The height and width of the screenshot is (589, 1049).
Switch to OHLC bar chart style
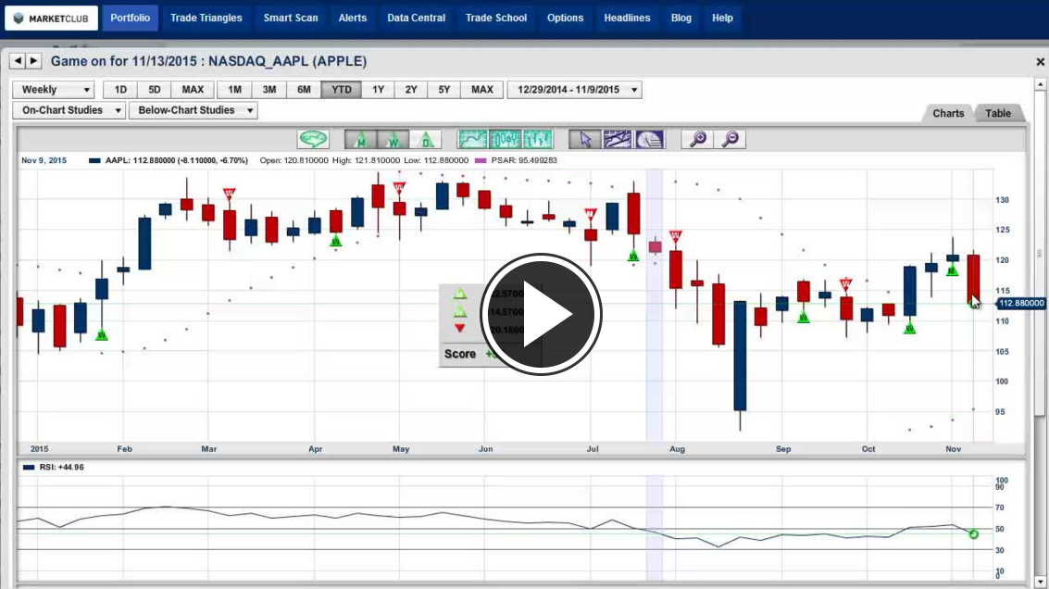pos(537,139)
